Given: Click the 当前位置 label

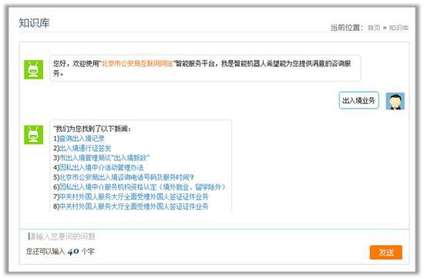Looking at the screenshot, I should coord(346,28).
